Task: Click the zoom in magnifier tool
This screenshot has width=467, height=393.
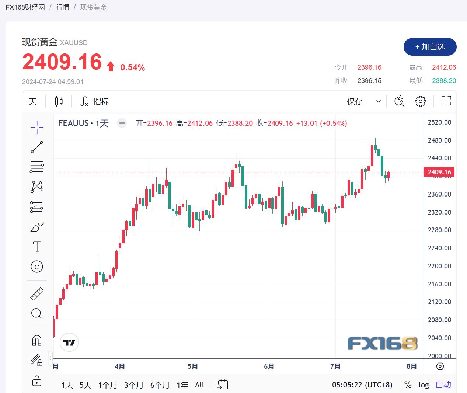Action: tap(37, 313)
